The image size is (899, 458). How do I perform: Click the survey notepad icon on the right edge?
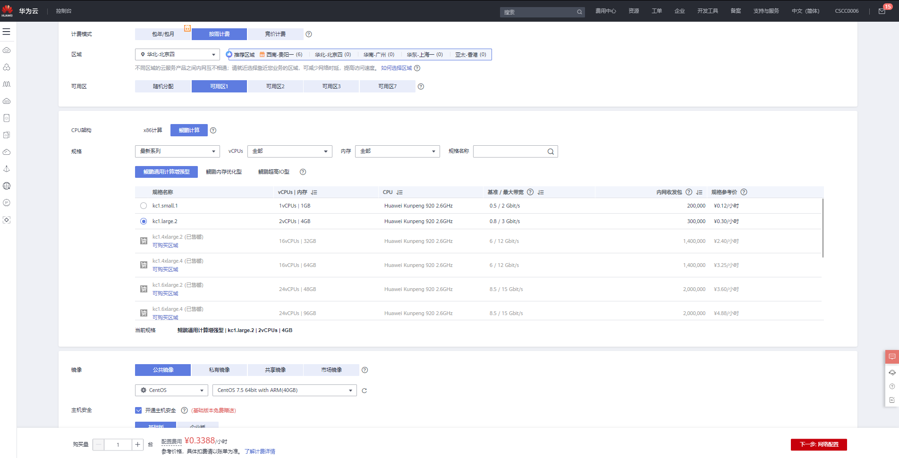(x=892, y=400)
